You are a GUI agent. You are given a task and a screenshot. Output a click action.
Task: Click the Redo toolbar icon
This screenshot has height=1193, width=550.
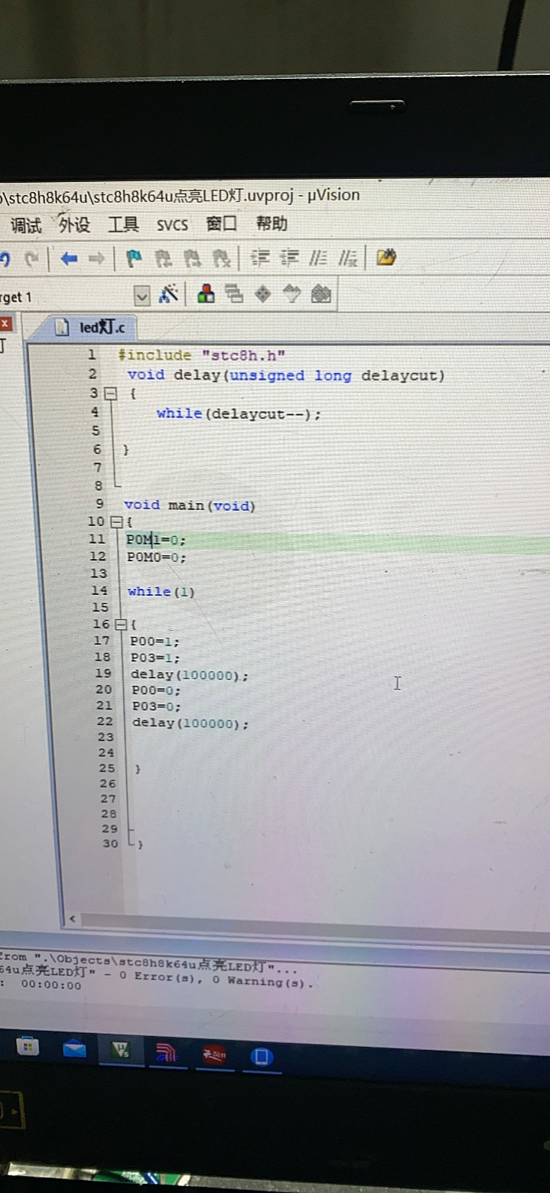click(31, 259)
